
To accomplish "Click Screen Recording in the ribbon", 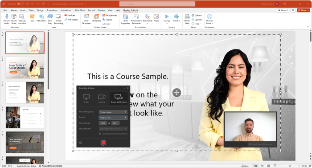I will point(58,19).
